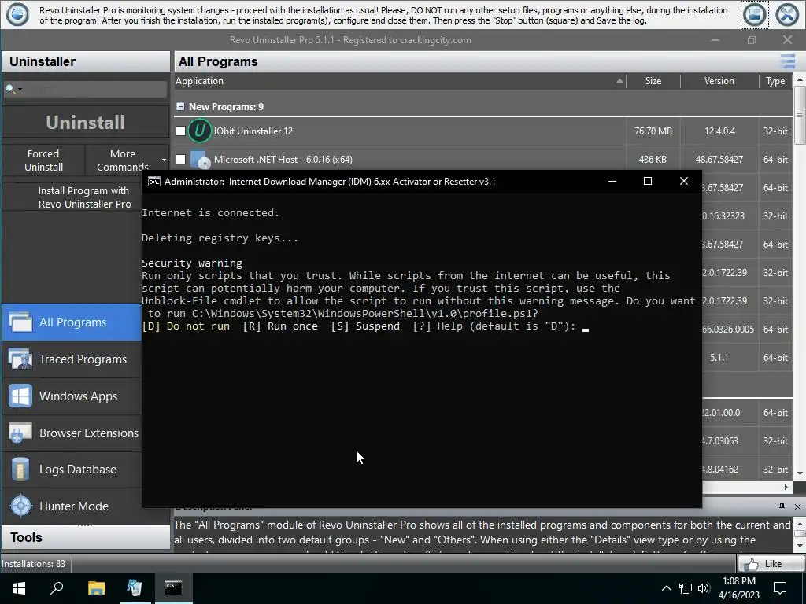
Task: Click the Hunter Mode crosshair icon
Action: (20, 506)
